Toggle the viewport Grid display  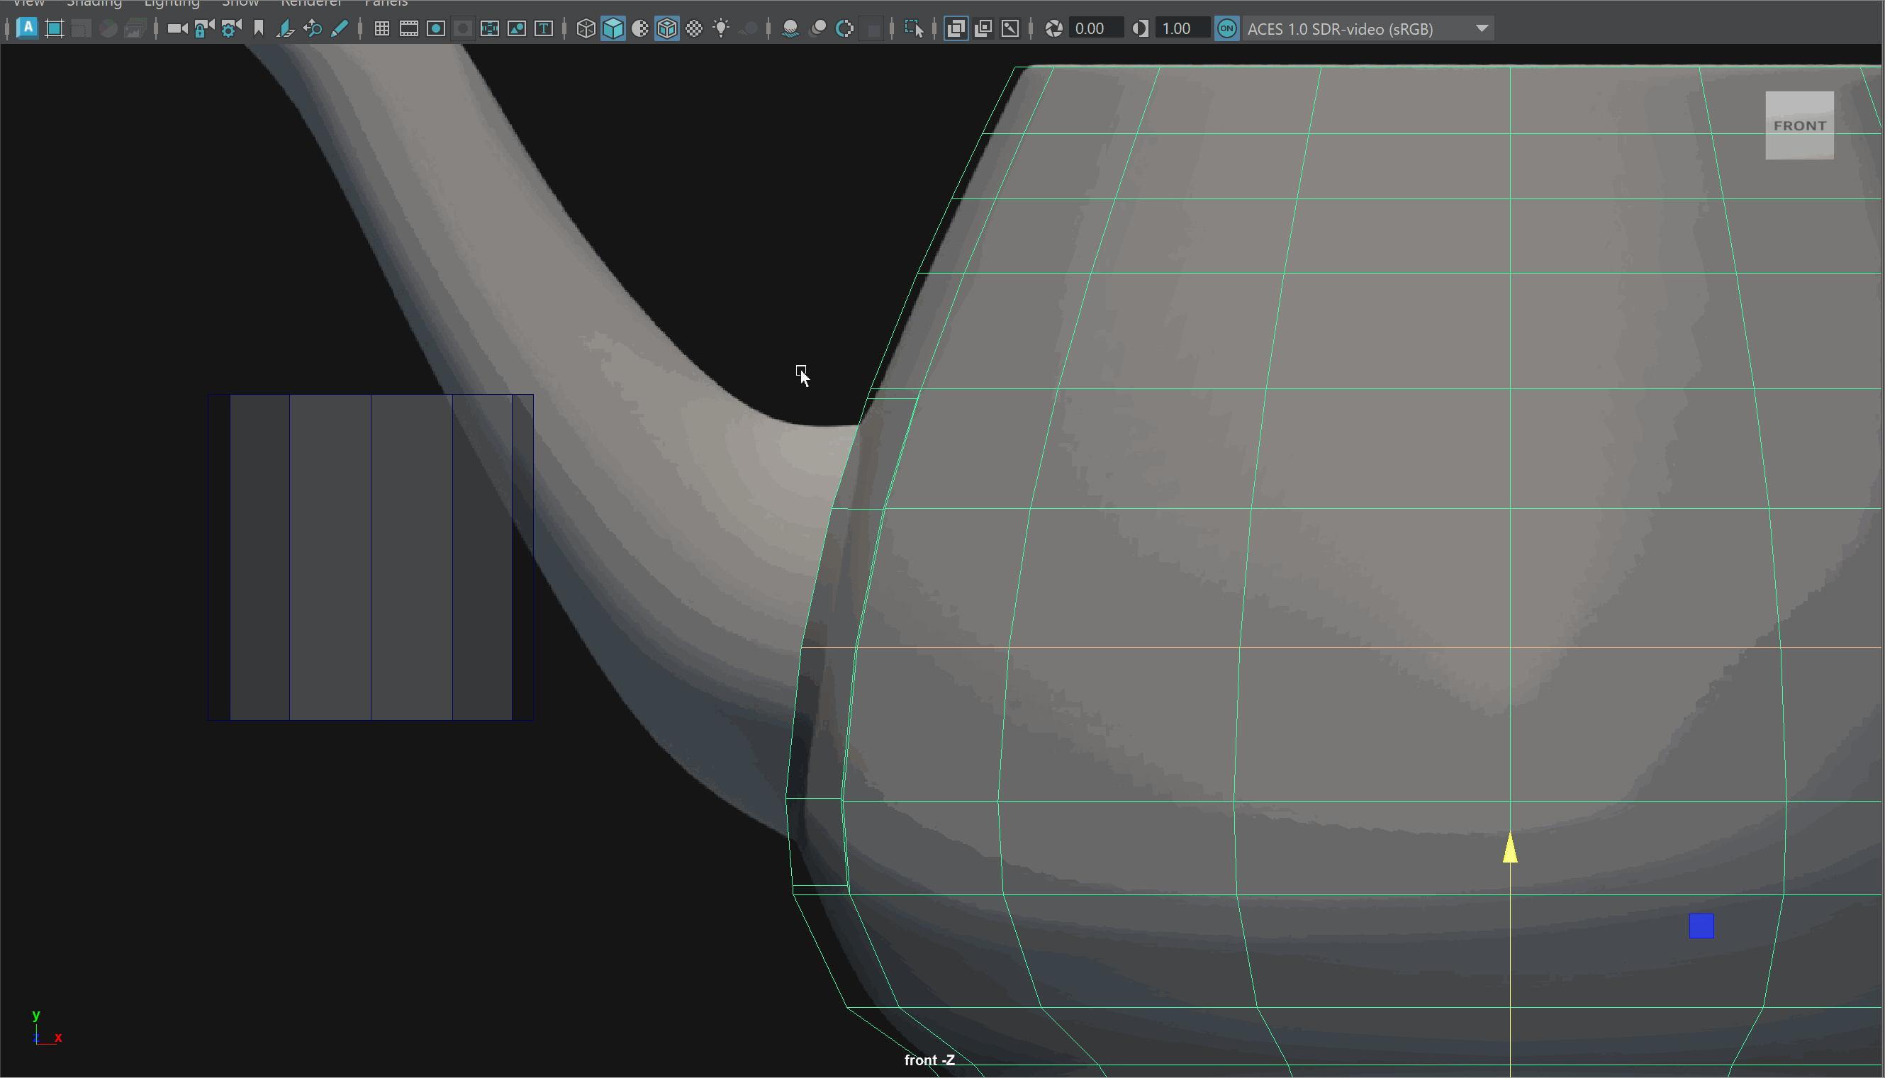382,29
